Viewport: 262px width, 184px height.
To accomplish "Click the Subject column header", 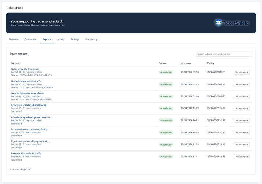I will tap(15, 63).
